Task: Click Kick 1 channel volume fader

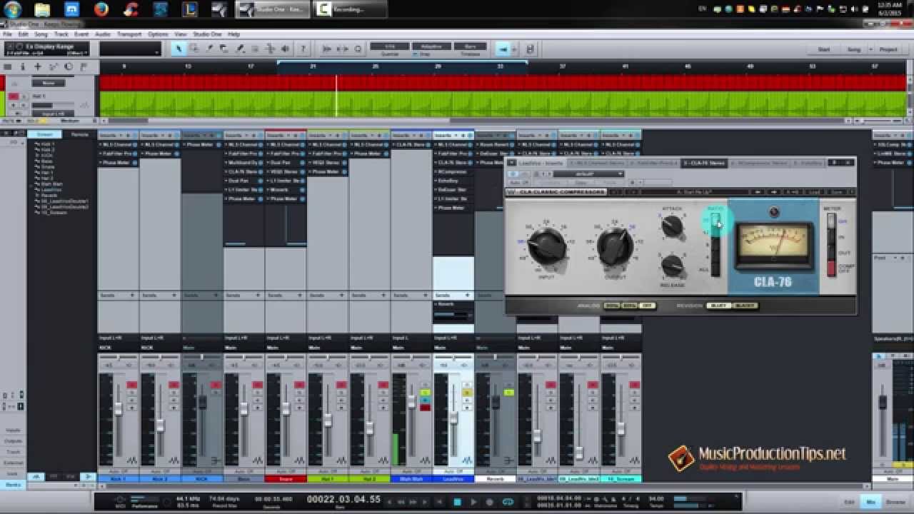Action: pos(119,410)
